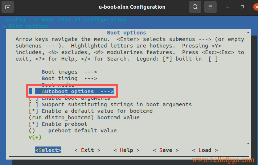The height and width of the screenshot is (165, 258).
Task: Click the v(+) scroll-down indicator
Action: pos(35,137)
